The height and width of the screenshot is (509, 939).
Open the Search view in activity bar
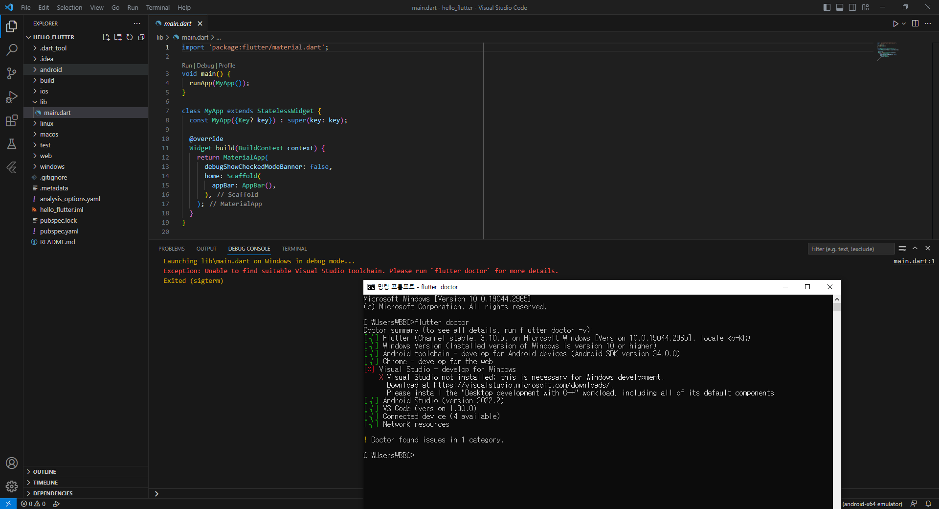[x=12, y=49]
